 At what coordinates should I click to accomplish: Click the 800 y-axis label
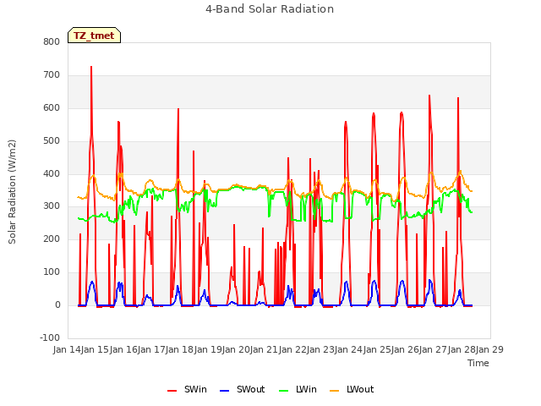point(52,41)
